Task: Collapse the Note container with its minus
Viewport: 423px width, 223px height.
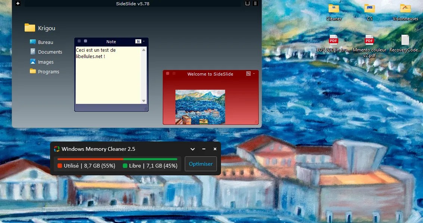Action: tap(144, 41)
